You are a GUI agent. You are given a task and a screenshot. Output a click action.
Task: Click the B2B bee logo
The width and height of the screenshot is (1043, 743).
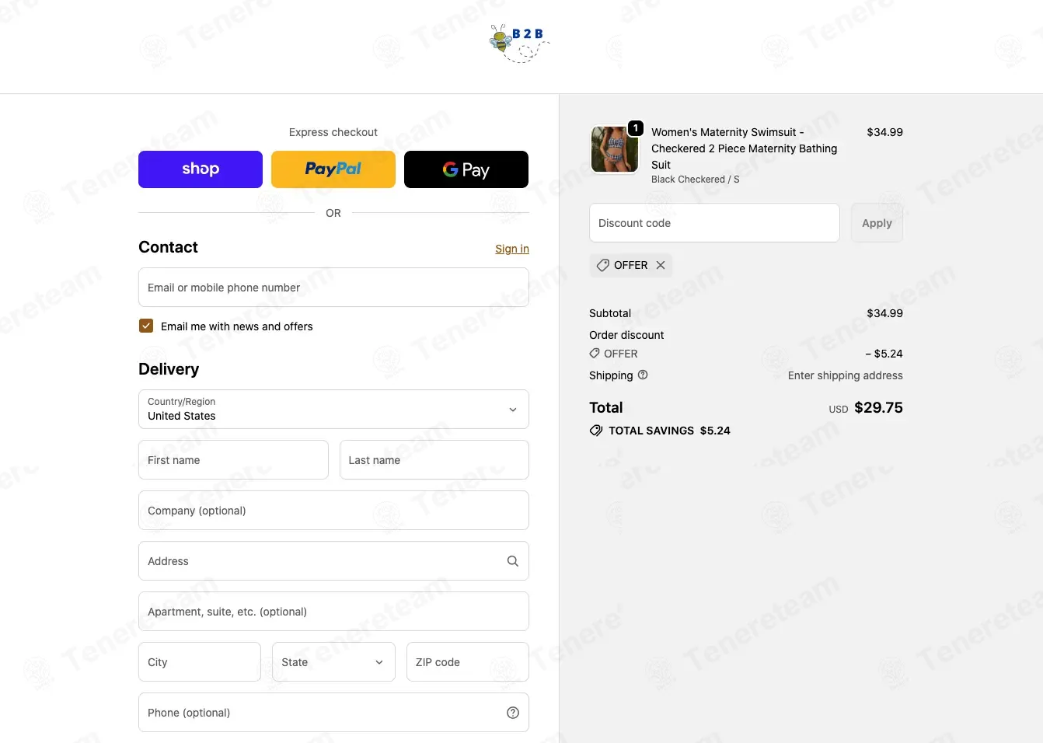[x=519, y=43]
